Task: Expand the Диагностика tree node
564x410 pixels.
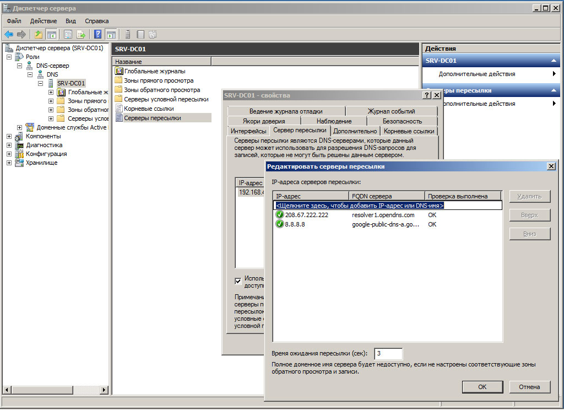Action: pos(9,145)
